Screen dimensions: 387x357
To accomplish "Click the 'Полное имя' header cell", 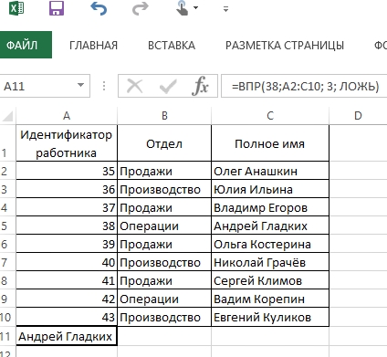I will 270,143.
